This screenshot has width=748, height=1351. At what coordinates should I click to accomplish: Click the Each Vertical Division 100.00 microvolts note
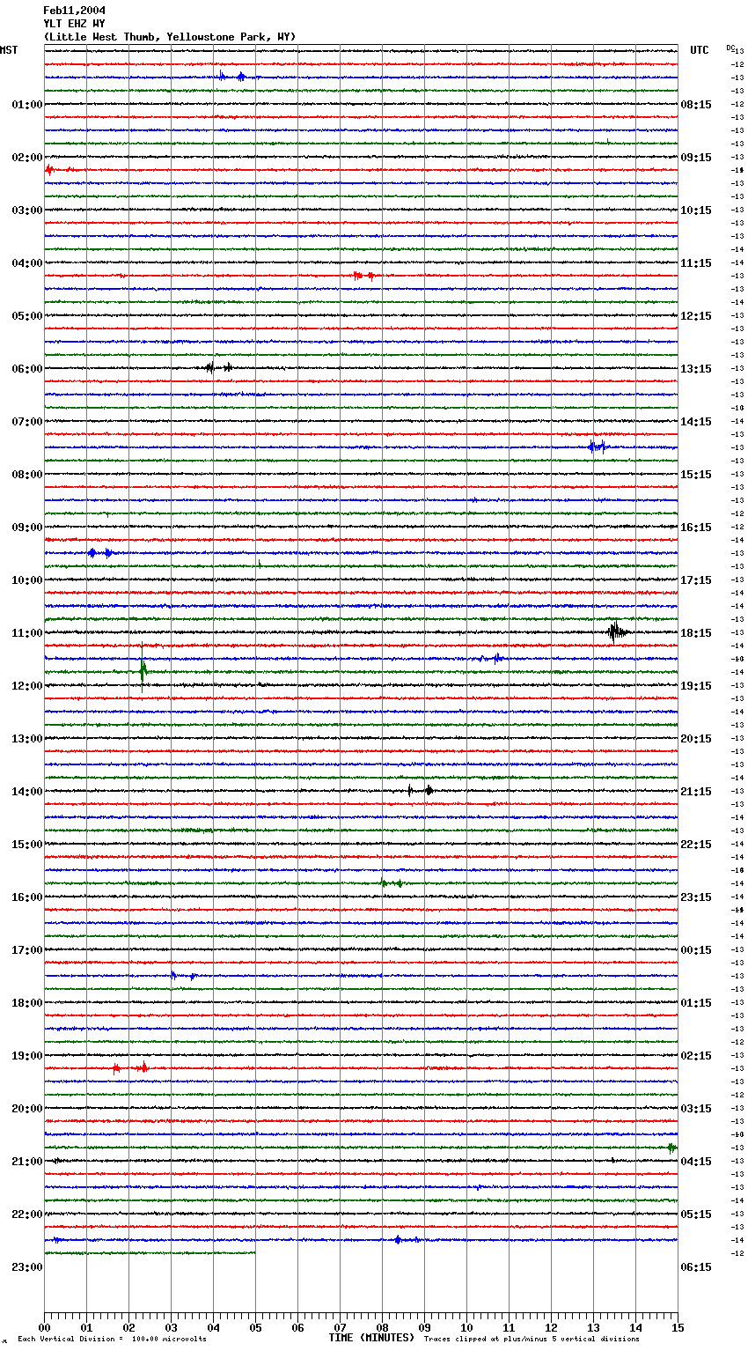pos(112,1340)
